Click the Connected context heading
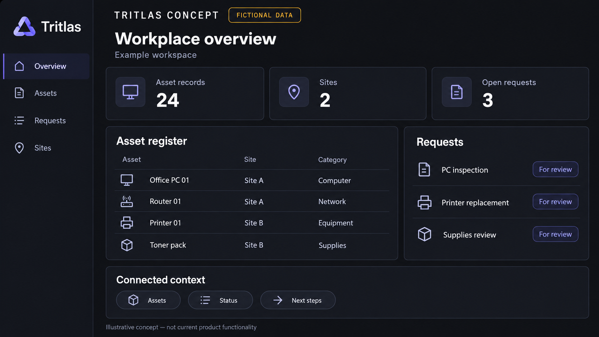The image size is (599, 337). click(x=160, y=280)
